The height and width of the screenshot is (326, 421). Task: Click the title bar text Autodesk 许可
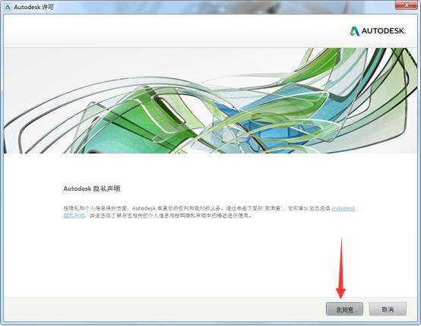click(33, 7)
